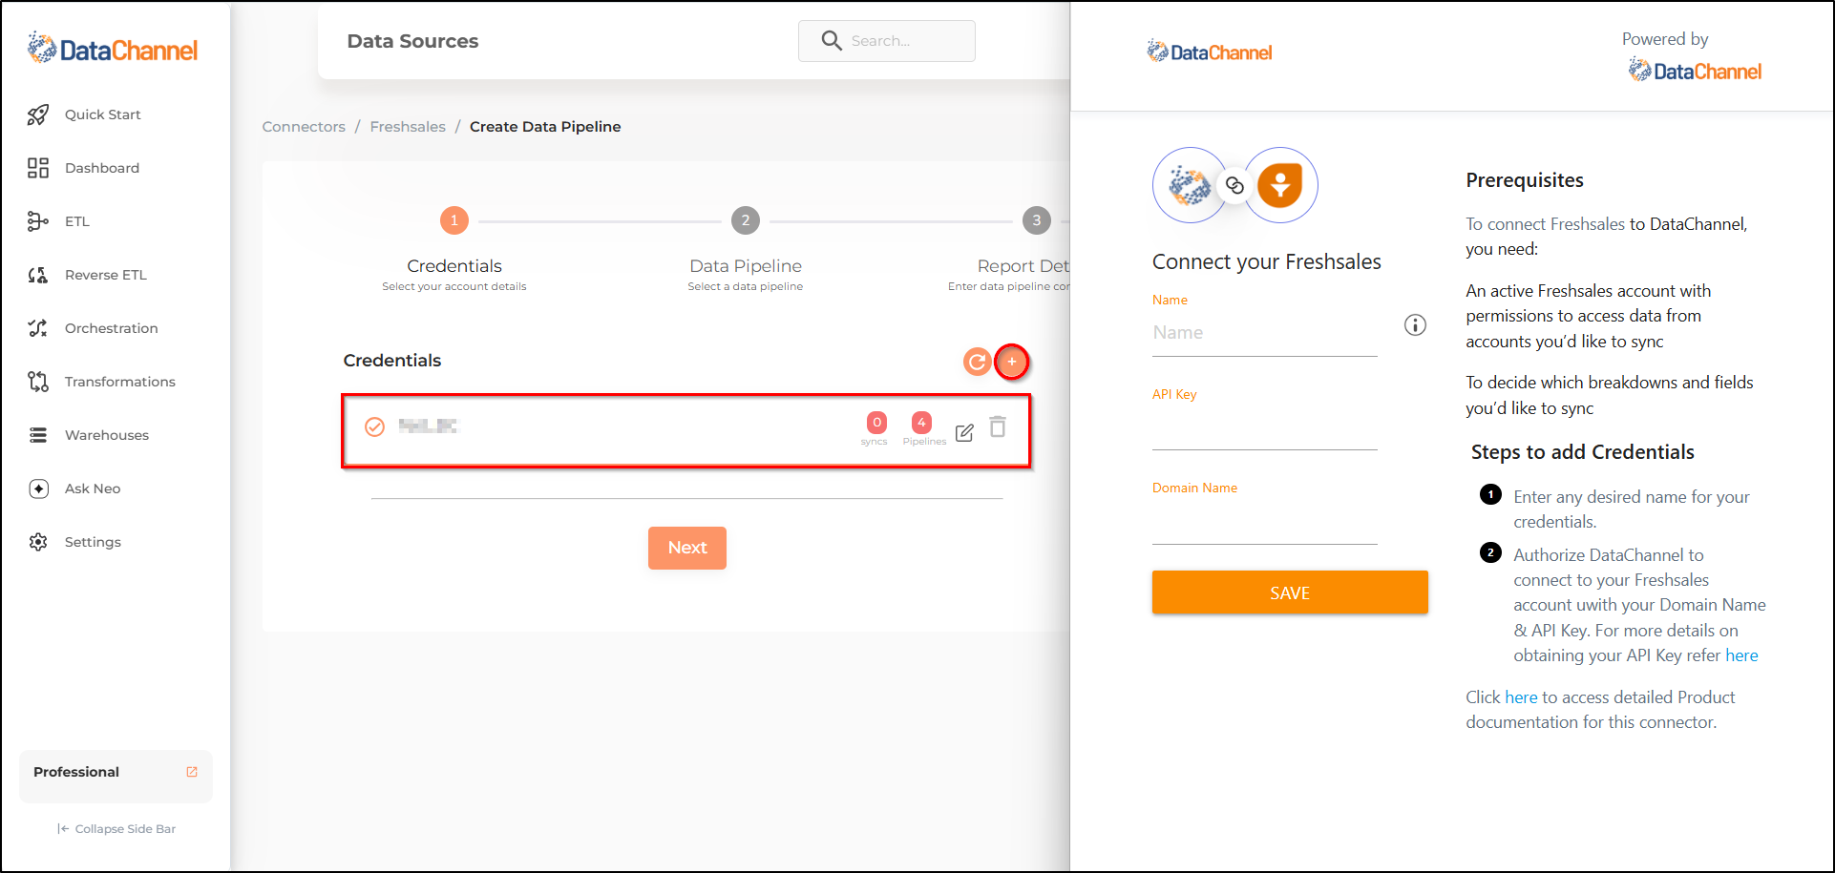Click the Name field info icon
This screenshot has height=873, width=1835.
click(x=1415, y=325)
